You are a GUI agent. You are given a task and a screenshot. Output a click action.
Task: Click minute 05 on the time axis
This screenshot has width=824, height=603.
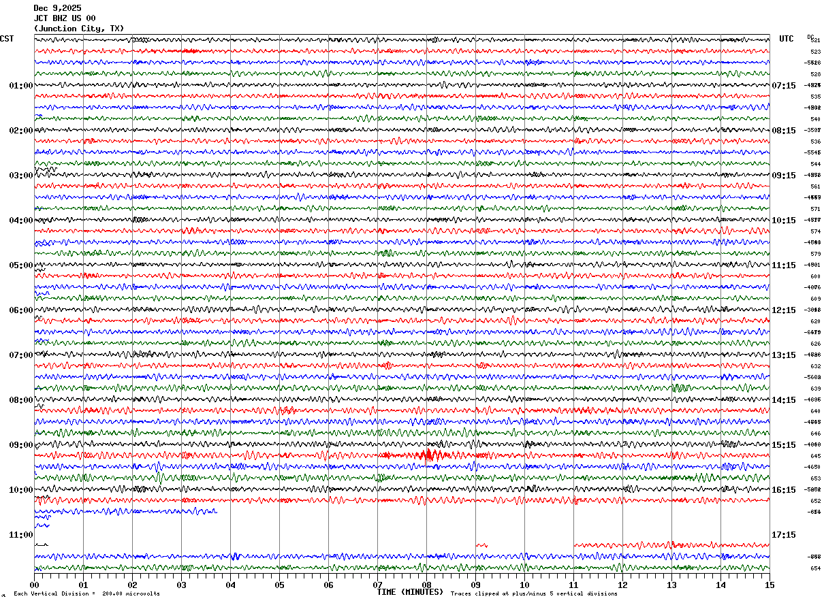[x=279, y=585]
